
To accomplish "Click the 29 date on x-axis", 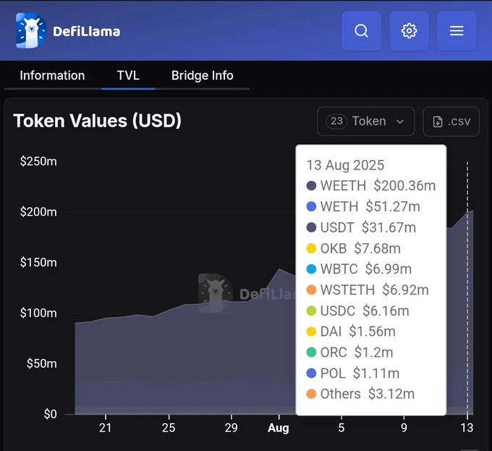I will pyautogui.click(x=232, y=428).
